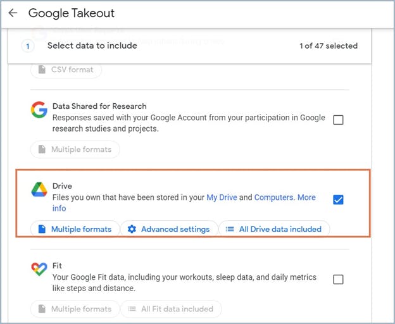Click the Google G logo for Research data

click(x=39, y=109)
